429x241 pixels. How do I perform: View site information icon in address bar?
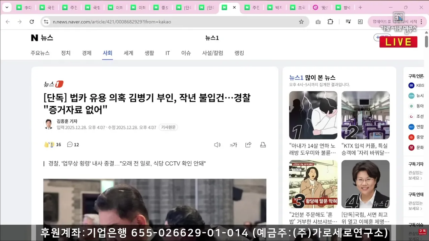click(46, 22)
